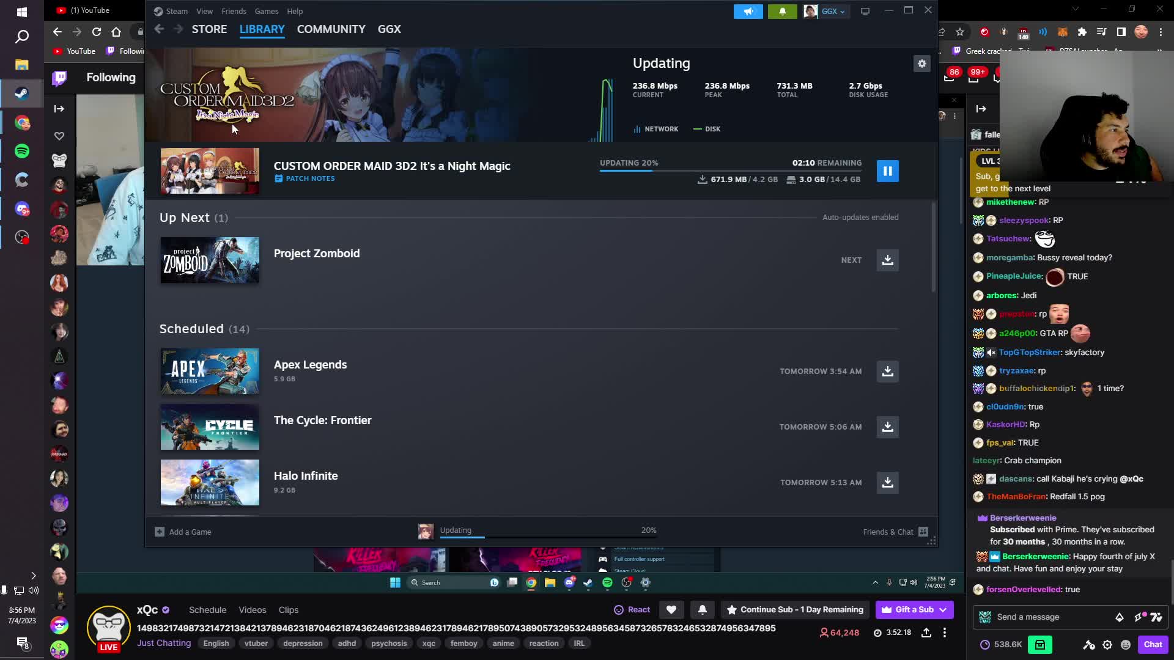Toggle NETWORK graph legend
Image resolution: width=1174 pixels, height=660 pixels.
(x=656, y=129)
